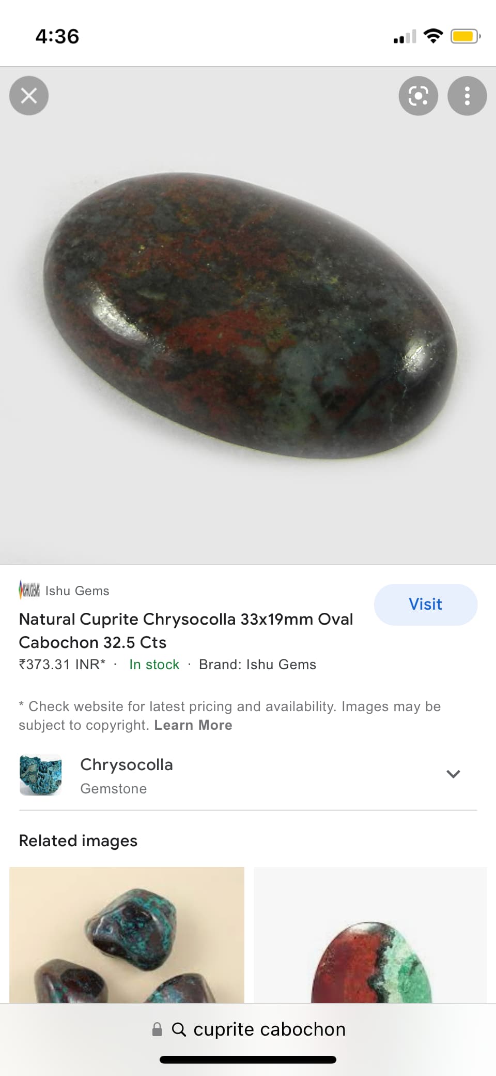This screenshot has height=1076, width=496.
Task: Tap the home indicator bar
Action: pyautogui.click(x=248, y=1059)
